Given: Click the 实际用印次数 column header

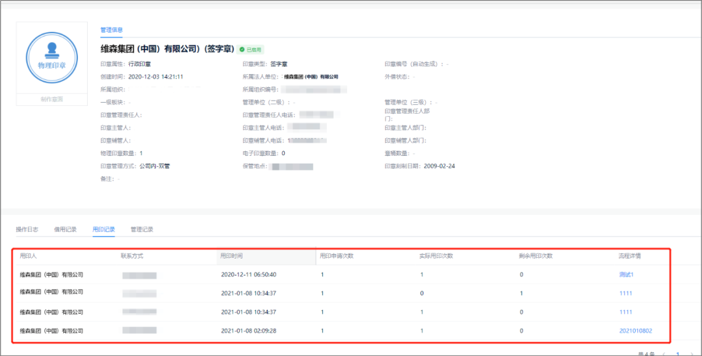Looking at the screenshot, I should [436, 256].
